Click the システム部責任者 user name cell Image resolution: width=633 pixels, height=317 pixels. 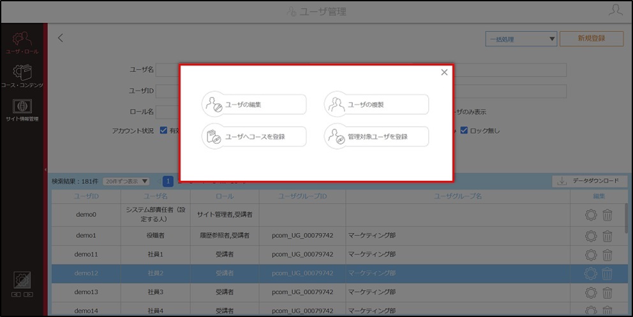coord(156,215)
